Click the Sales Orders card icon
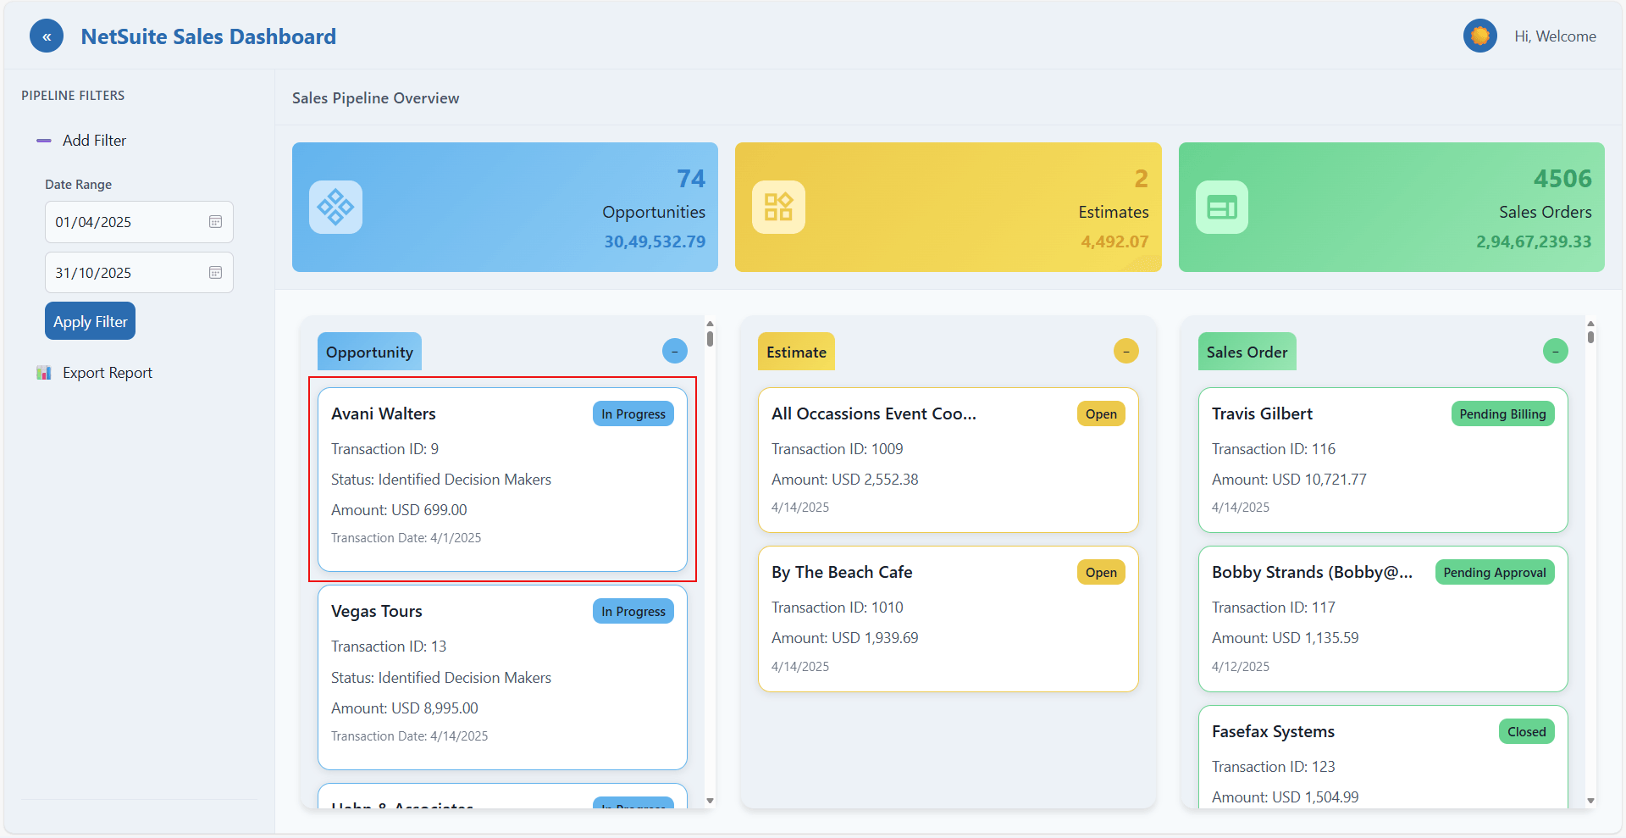The image size is (1626, 838). click(1221, 207)
